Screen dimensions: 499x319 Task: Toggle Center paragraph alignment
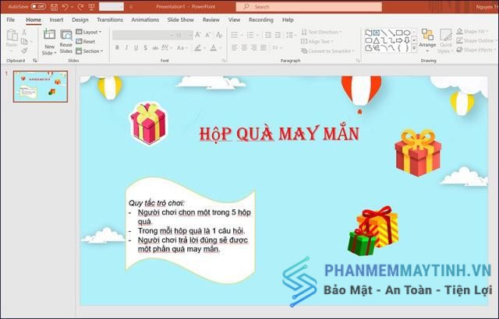point(244,47)
